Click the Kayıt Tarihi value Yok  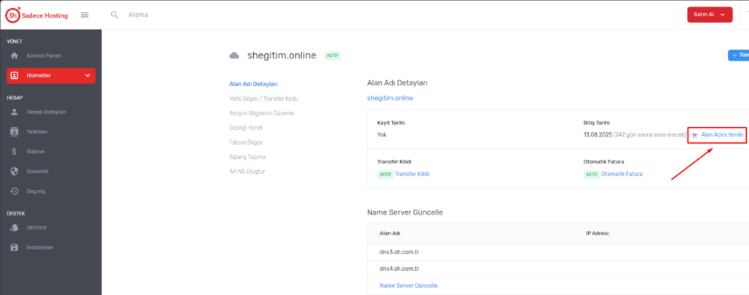[382, 135]
